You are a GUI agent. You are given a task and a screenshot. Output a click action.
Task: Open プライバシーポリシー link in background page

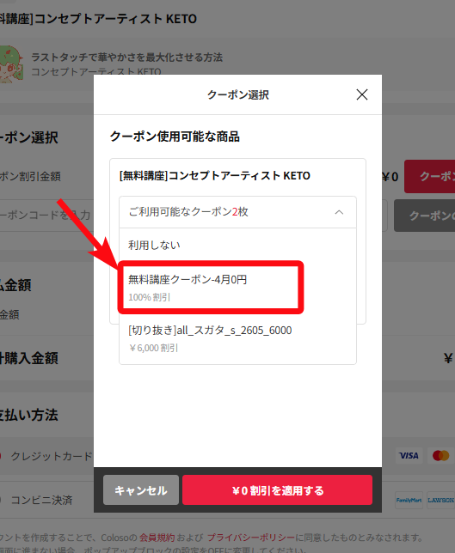(x=251, y=538)
